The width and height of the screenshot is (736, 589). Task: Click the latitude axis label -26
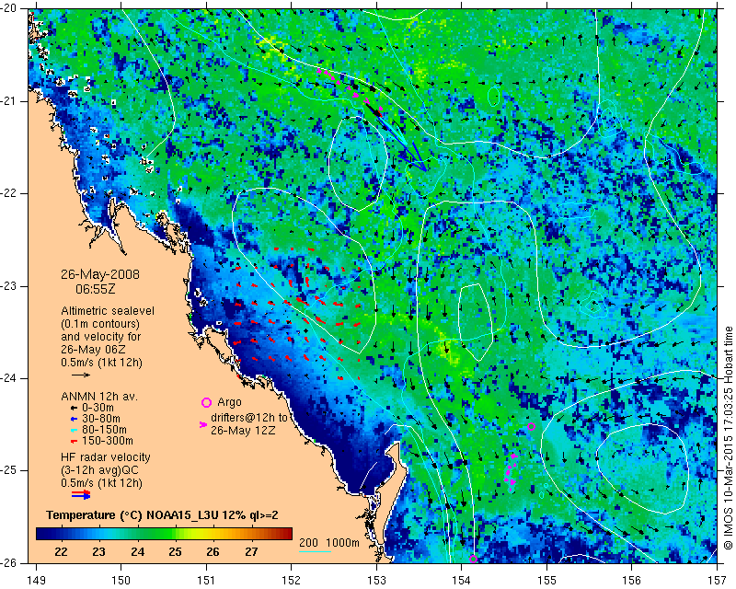click(x=8, y=562)
